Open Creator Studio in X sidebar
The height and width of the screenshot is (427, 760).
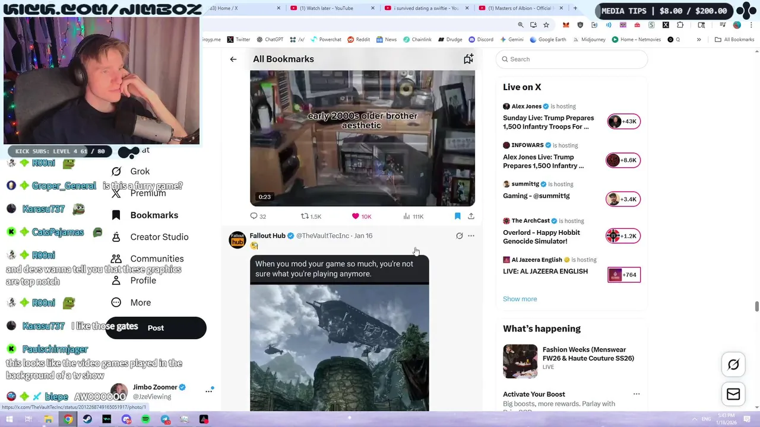(x=150, y=237)
